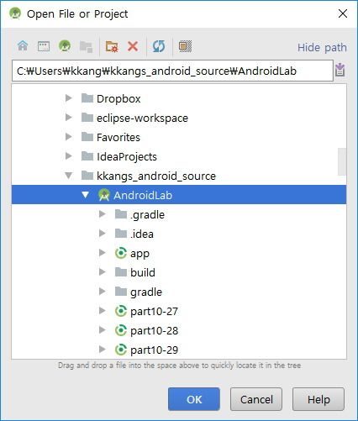Expand the build folder
The image size is (358, 421).
click(103, 272)
